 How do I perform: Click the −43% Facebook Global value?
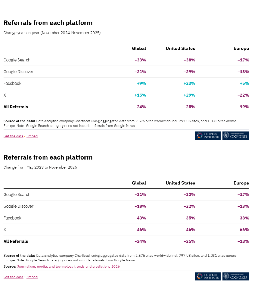[x=140, y=218]
